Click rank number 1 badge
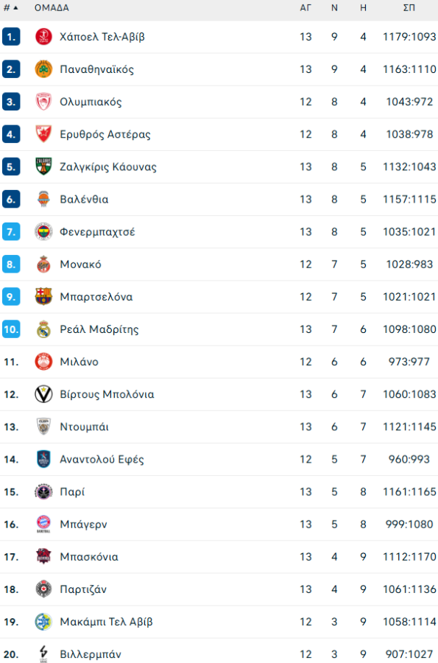Image resolution: width=438 pixels, height=663 pixels. tap(11, 36)
